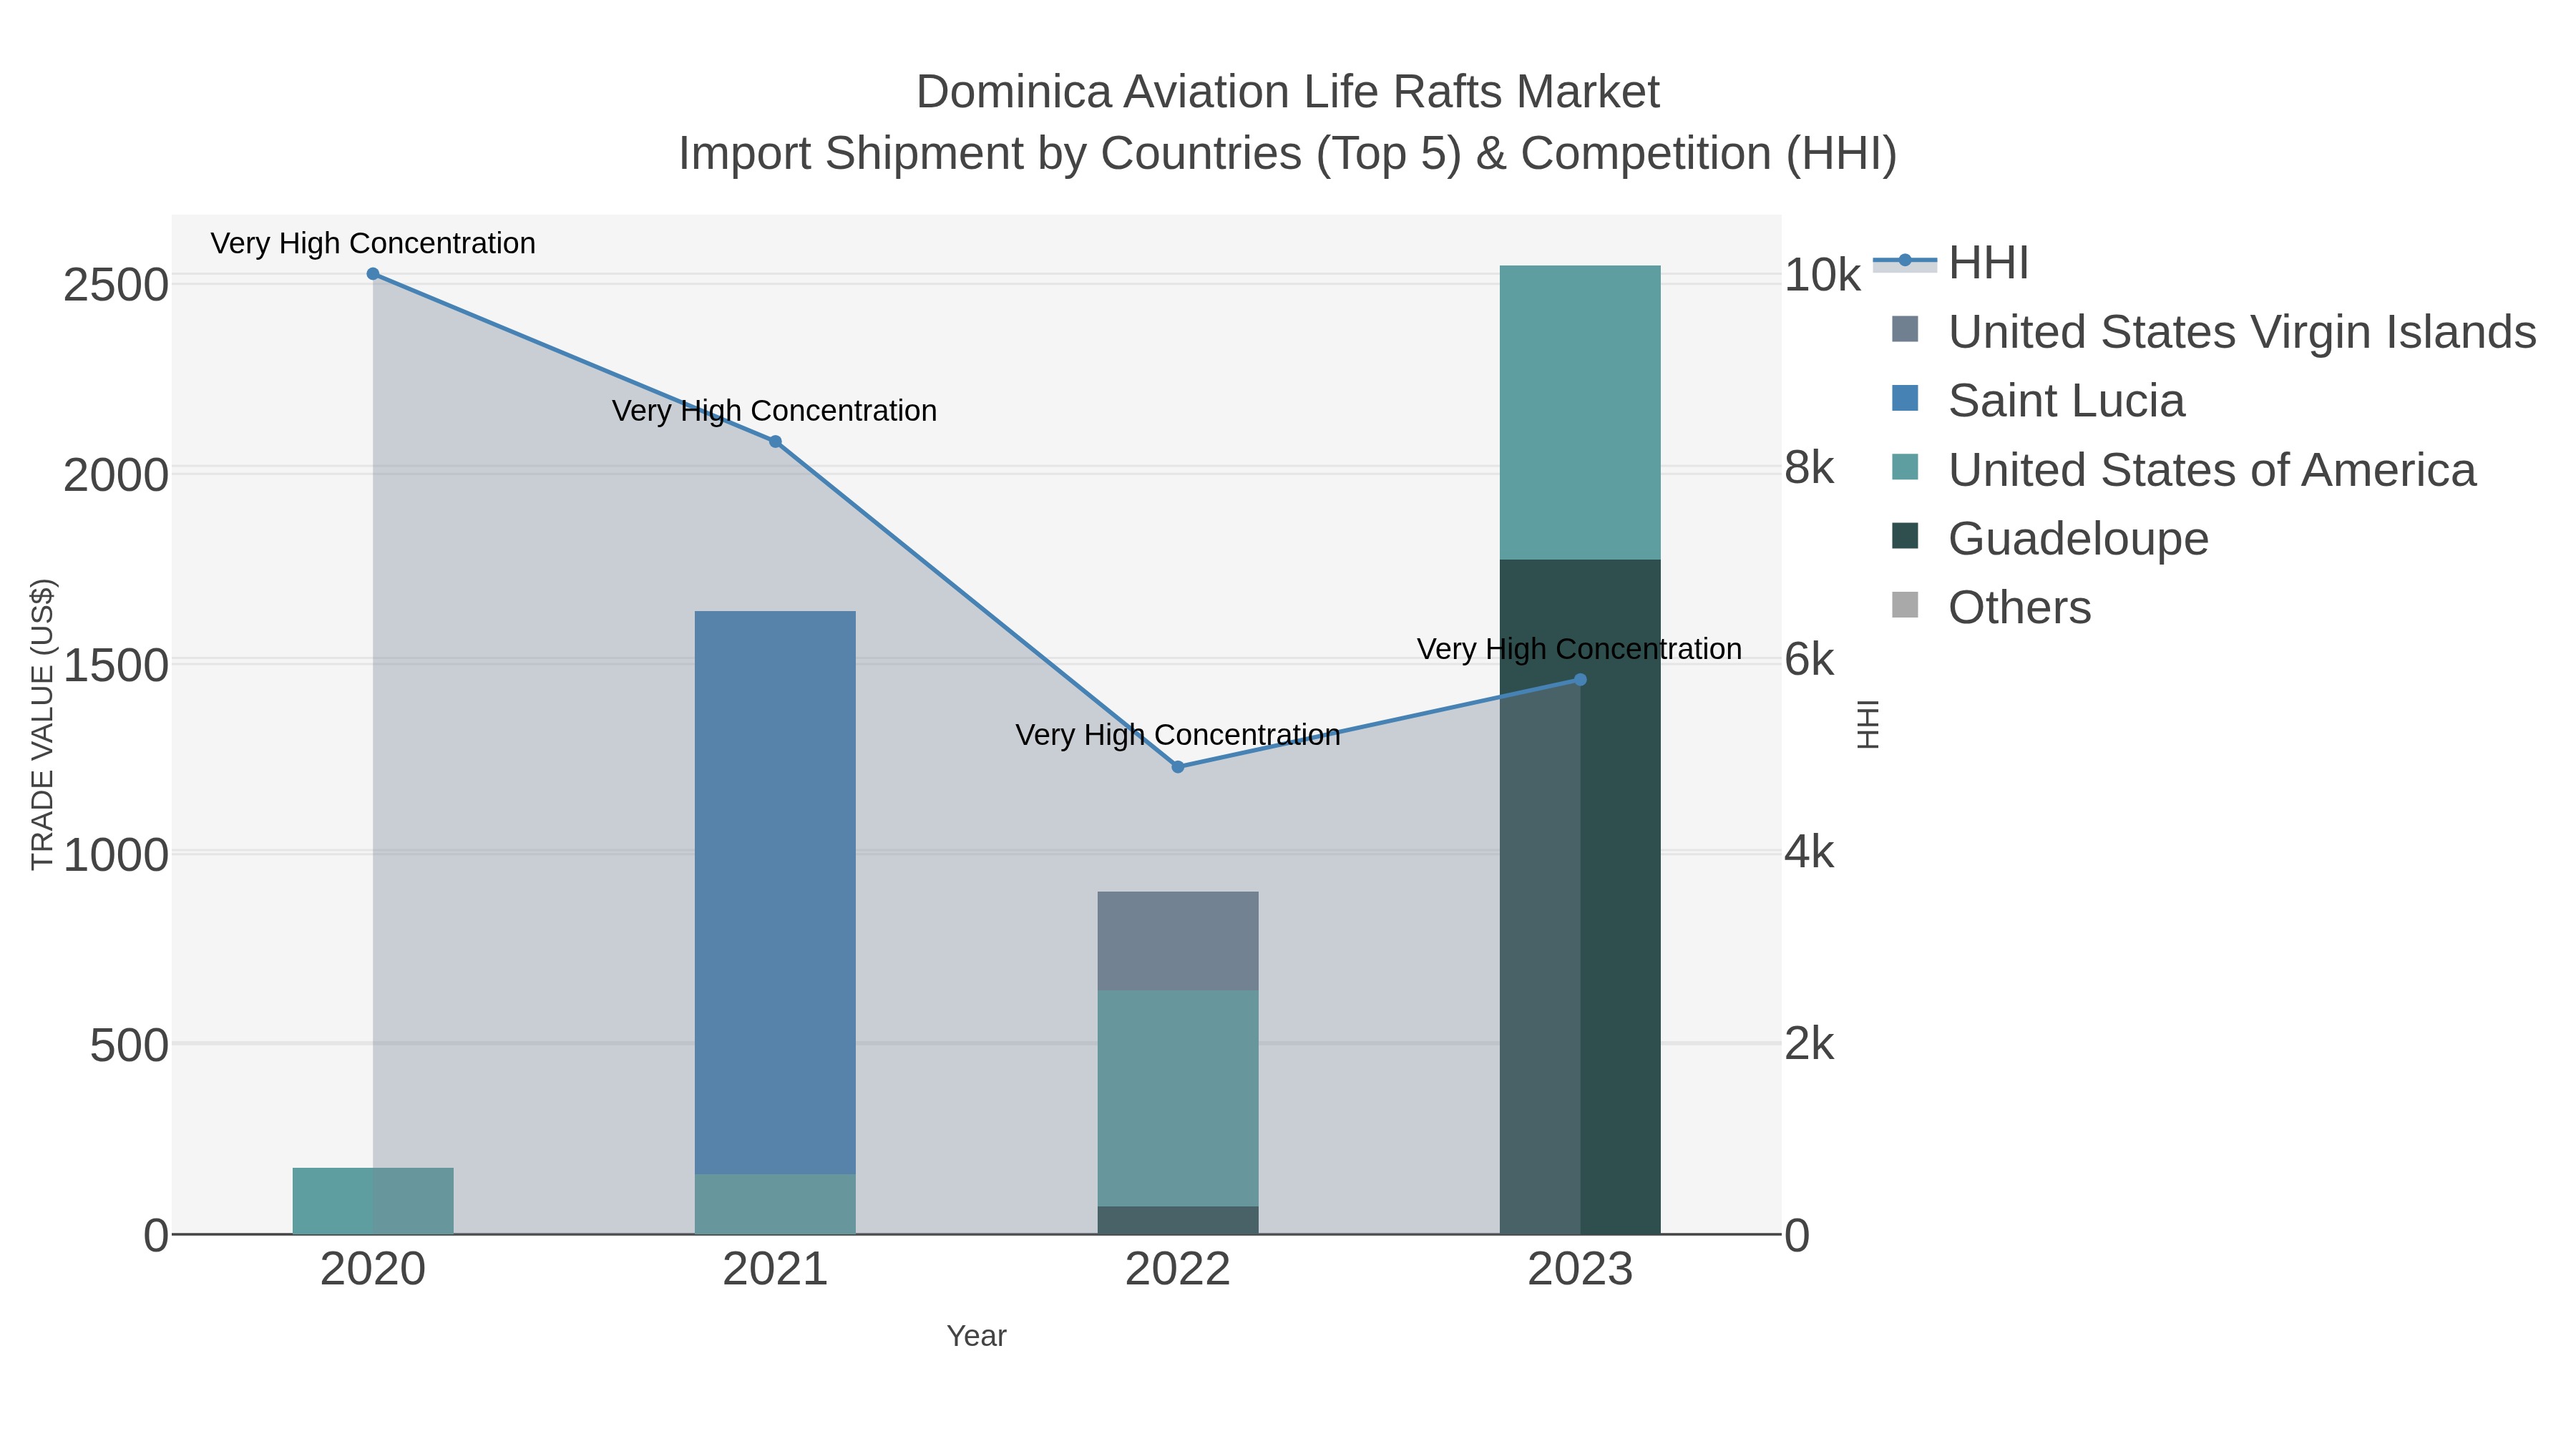Toggle United States of America legend entry
Viewport: 2576px width, 1449px height.
[x=2183, y=470]
